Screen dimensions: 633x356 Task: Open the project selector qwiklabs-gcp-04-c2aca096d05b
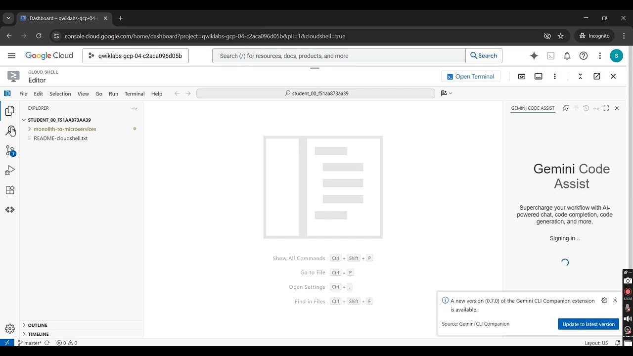136,56
